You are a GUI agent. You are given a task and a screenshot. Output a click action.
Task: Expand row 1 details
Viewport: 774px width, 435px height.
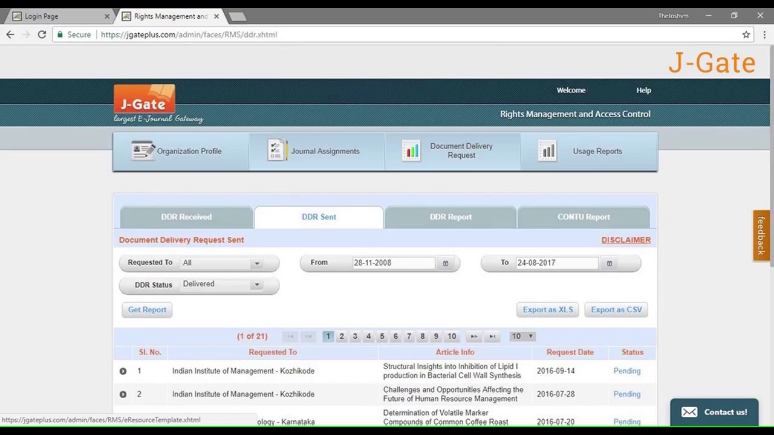coord(123,371)
